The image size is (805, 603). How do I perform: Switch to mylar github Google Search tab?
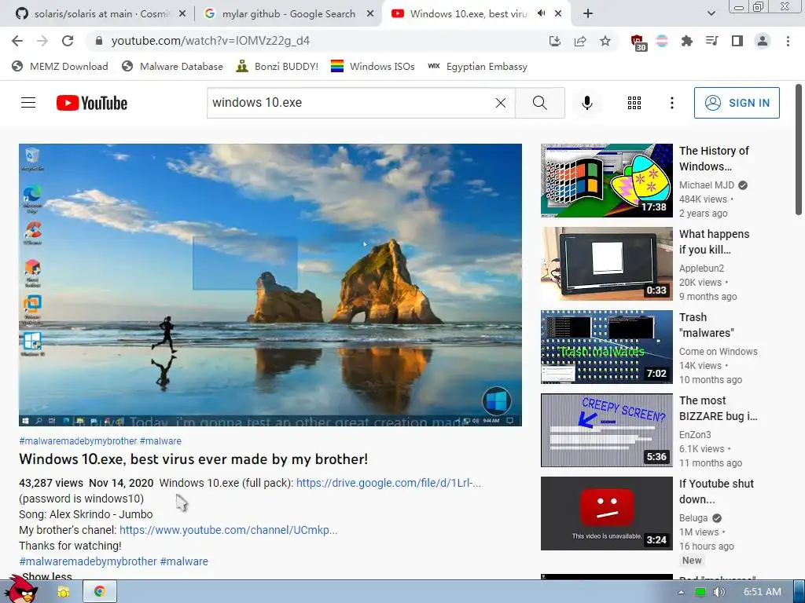coord(289,14)
